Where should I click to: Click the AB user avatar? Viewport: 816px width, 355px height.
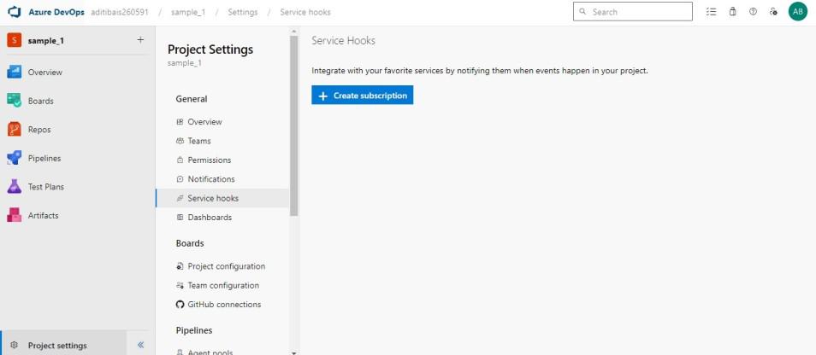point(797,12)
